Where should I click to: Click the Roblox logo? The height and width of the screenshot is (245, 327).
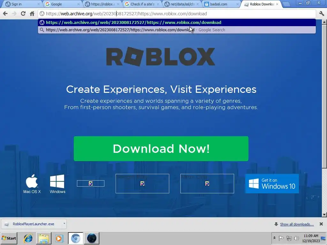(x=161, y=56)
